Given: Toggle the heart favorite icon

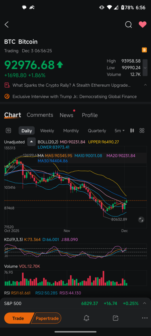Looking at the screenshot, I should click(x=142, y=25).
